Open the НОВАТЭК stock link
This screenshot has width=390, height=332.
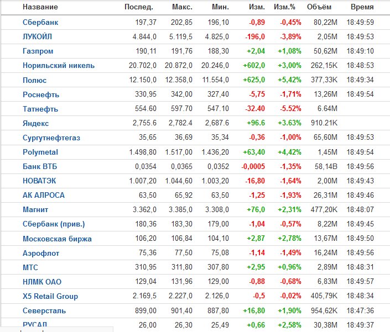tap(39, 181)
